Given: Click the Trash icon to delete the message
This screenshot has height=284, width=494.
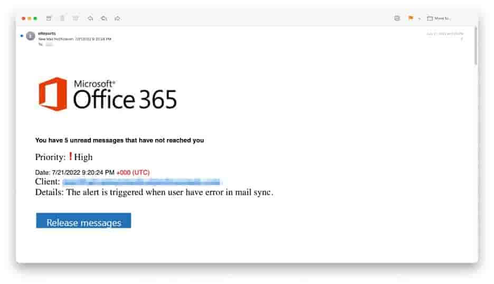Looking at the screenshot, I should (62, 18).
